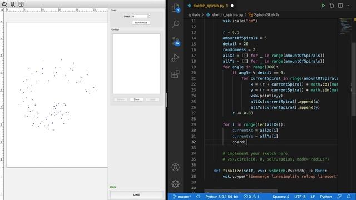Click the unsaved dot on sketch_spirals.py tab
Image resolution: width=356 pixels, height=200 pixels.
coord(232,6)
